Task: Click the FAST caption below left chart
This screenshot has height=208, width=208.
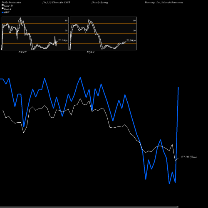Action: pyautogui.click(x=22, y=52)
